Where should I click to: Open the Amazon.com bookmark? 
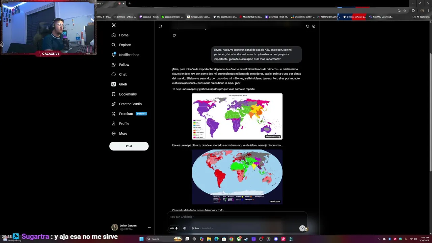(x=199, y=17)
